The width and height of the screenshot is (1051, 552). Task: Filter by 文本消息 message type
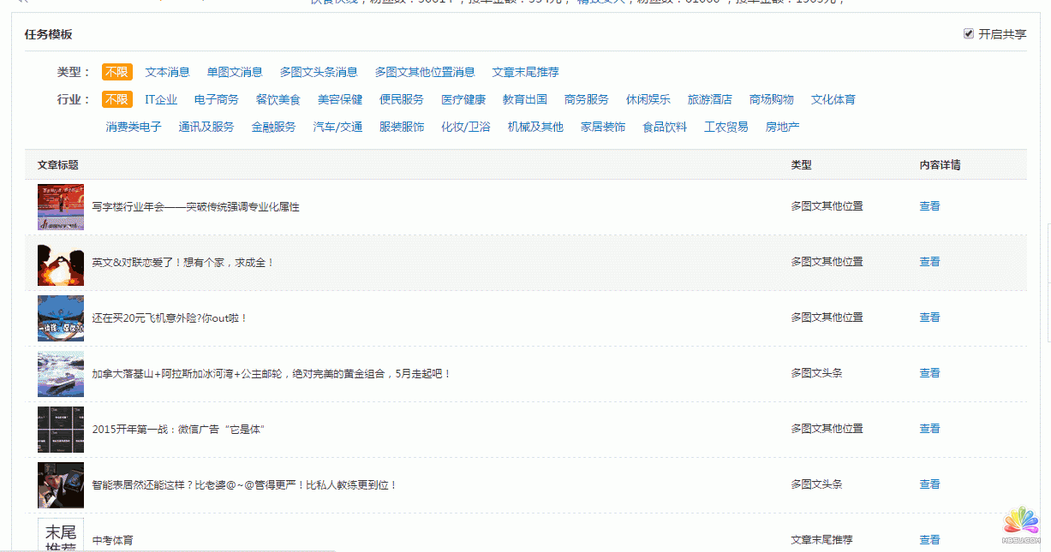168,72
